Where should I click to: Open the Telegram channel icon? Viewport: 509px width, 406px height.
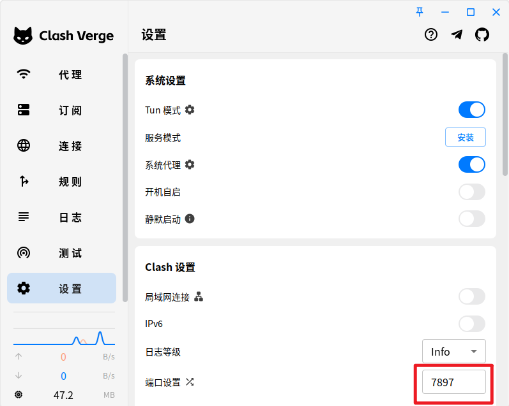457,34
